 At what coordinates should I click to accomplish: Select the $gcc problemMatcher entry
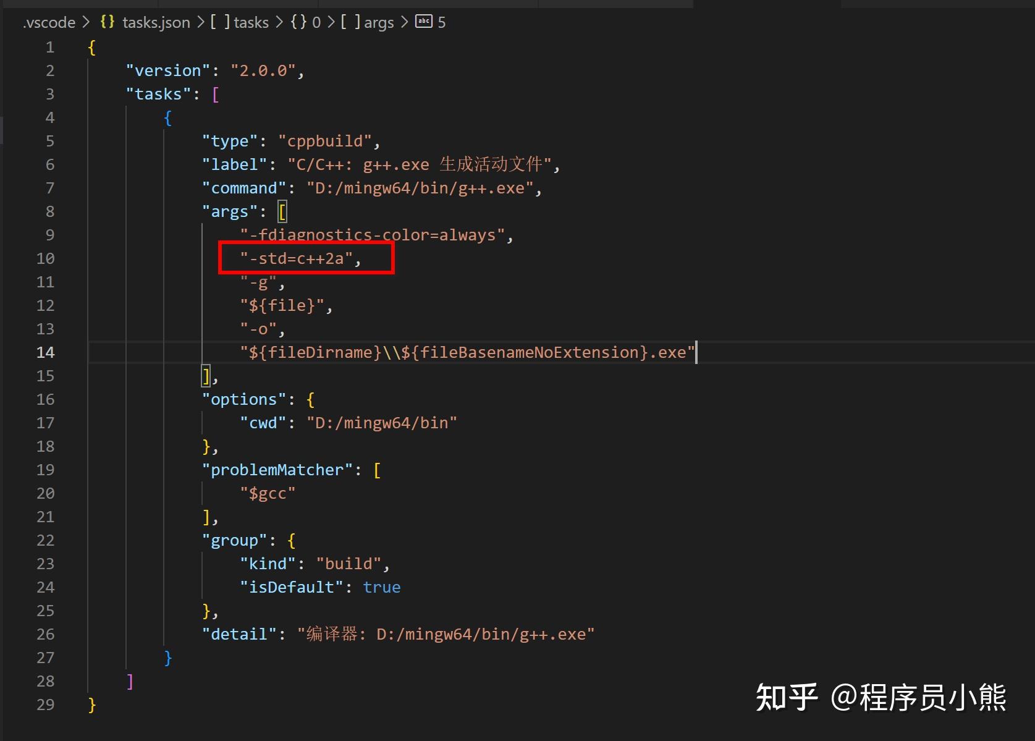pos(268,493)
